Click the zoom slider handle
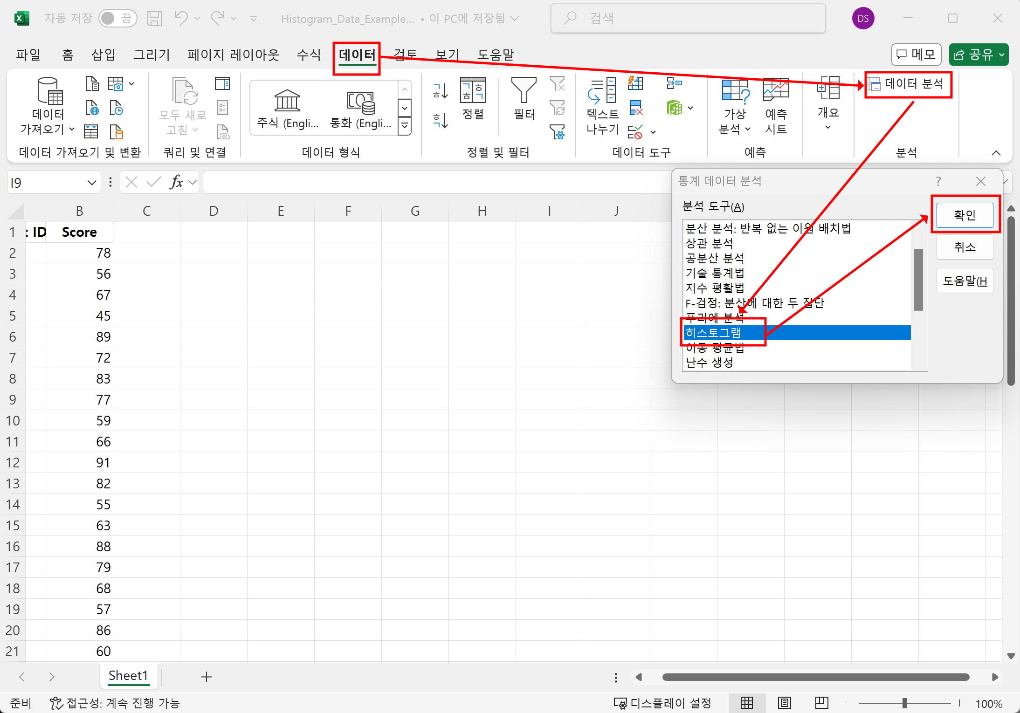Viewport: 1020px width, 713px height. pos(905,703)
